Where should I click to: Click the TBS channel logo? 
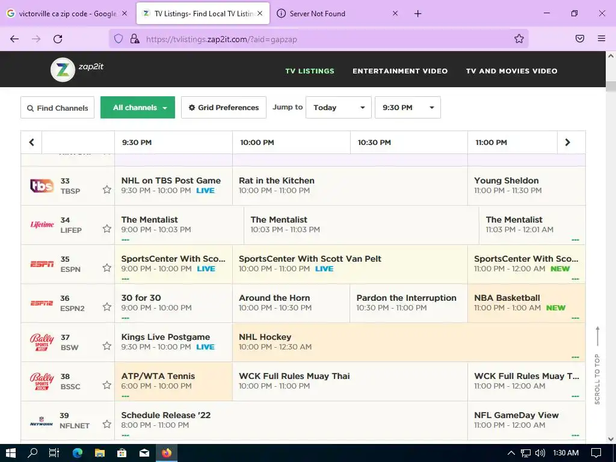(42, 185)
